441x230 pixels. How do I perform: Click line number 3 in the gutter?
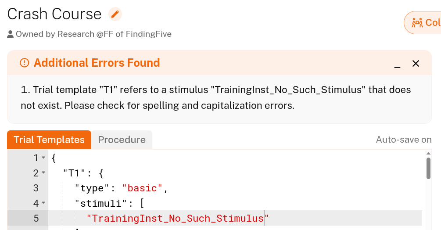[x=36, y=188]
